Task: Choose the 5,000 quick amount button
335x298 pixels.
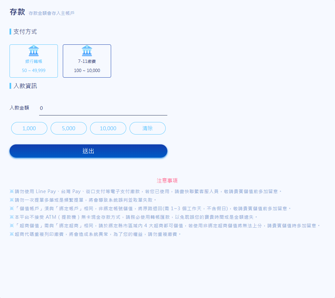Action: click(69, 128)
